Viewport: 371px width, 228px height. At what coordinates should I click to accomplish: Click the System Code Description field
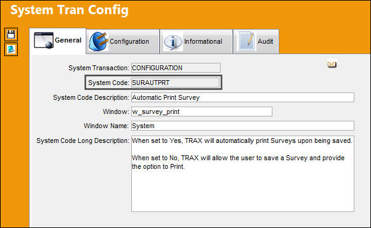[243, 97]
